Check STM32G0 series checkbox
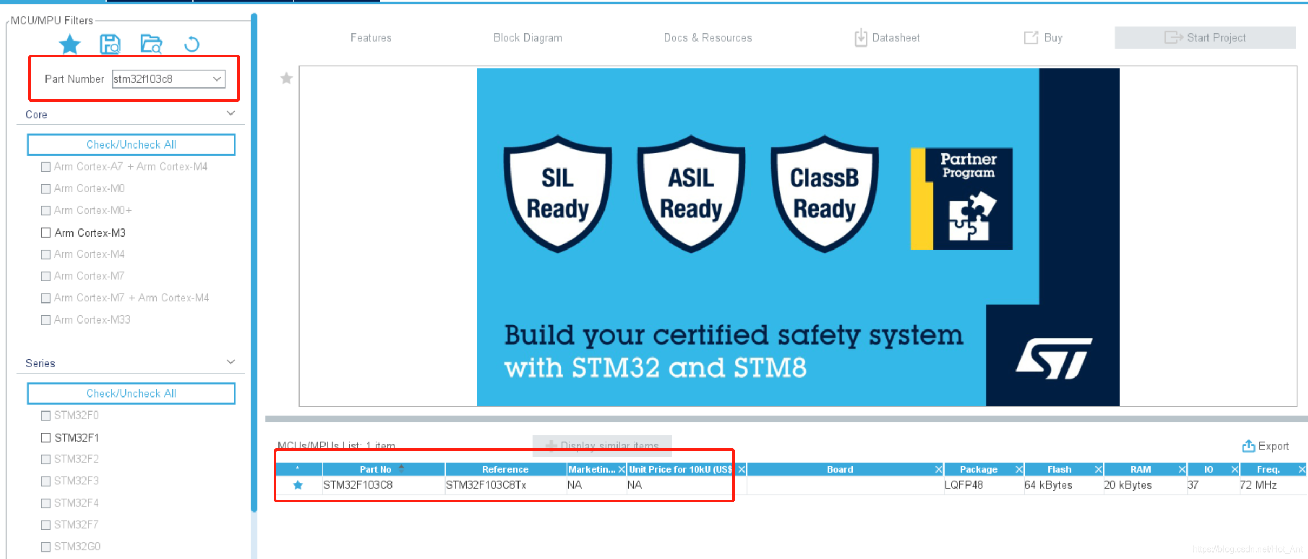Viewport: 1308px width, 559px height. (46, 547)
